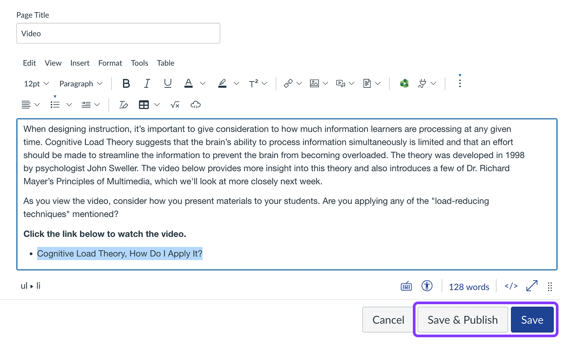Open the Tools menu

(x=140, y=63)
